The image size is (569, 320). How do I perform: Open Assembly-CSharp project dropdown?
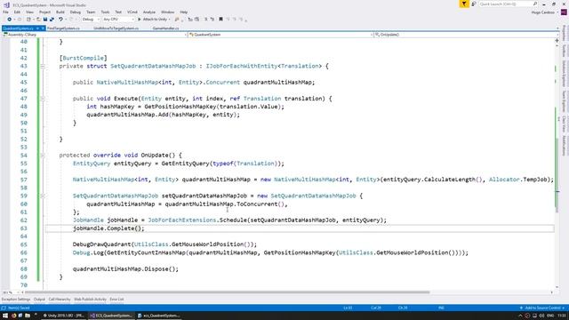(x=94, y=35)
